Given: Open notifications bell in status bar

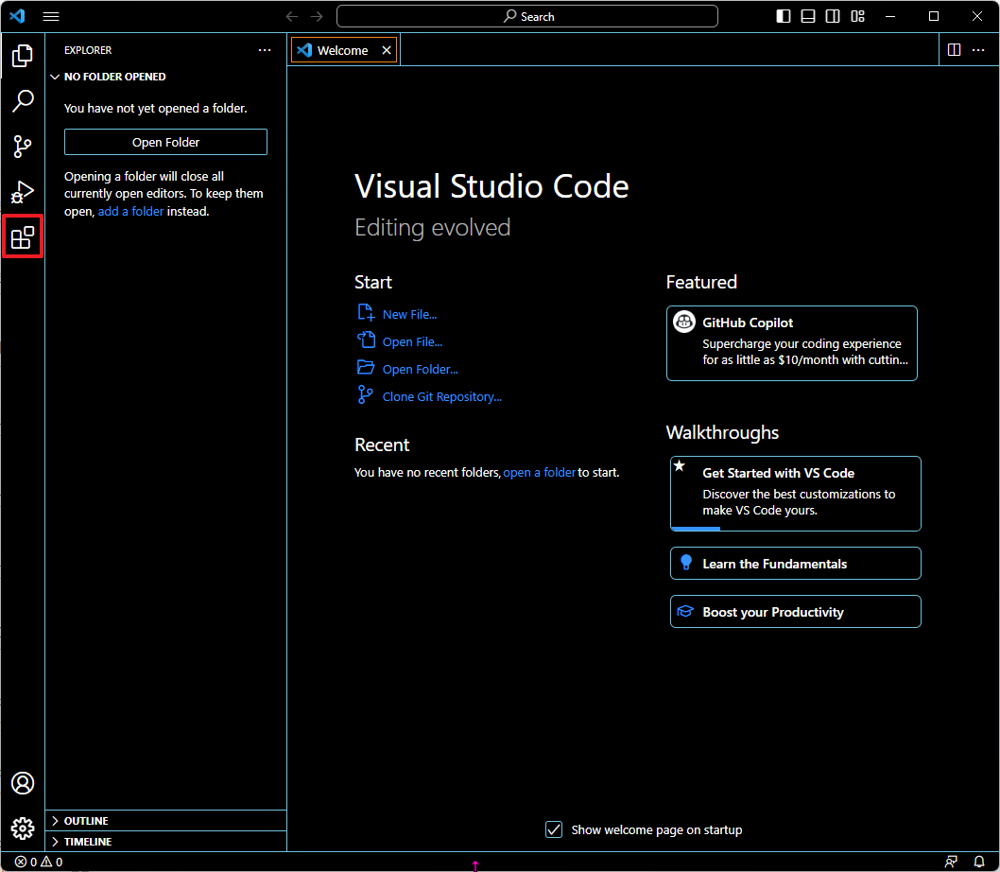Looking at the screenshot, I should pyautogui.click(x=979, y=862).
